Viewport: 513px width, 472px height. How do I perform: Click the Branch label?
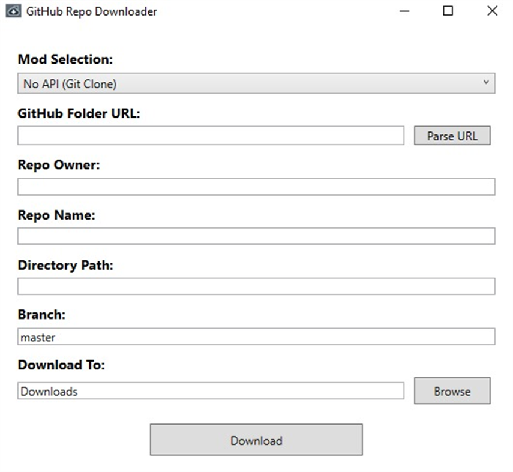pyautogui.click(x=41, y=315)
